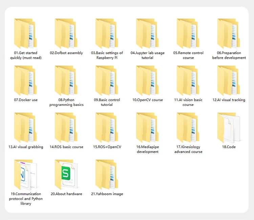Image resolution: width=254 pixels, height=220 pixels.
Task: Click the 13.AI visual grabbing folder
Action: coord(25,128)
